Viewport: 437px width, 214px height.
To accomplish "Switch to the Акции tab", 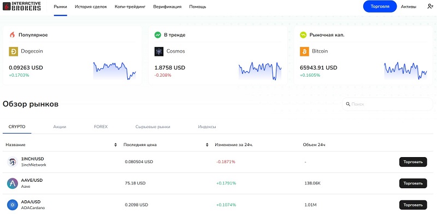I will click(60, 127).
